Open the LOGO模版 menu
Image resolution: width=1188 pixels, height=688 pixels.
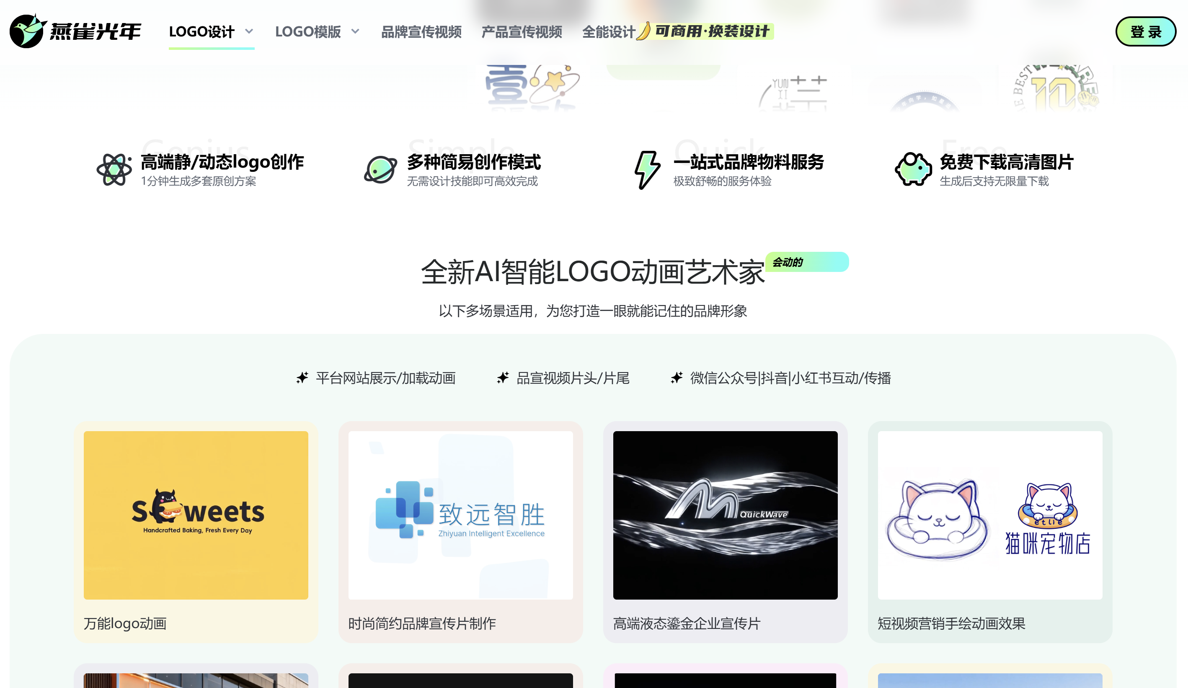(308, 32)
